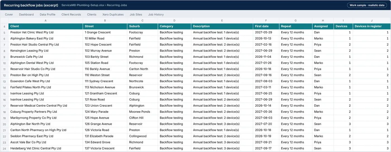Click the Client header cell
Screen dimensions: 391x152
(46, 26)
